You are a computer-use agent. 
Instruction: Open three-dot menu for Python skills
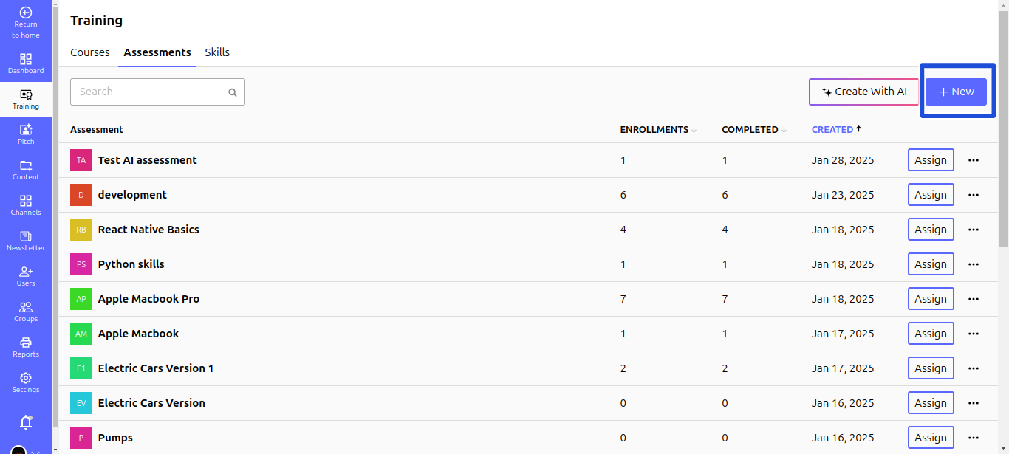[x=974, y=264]
